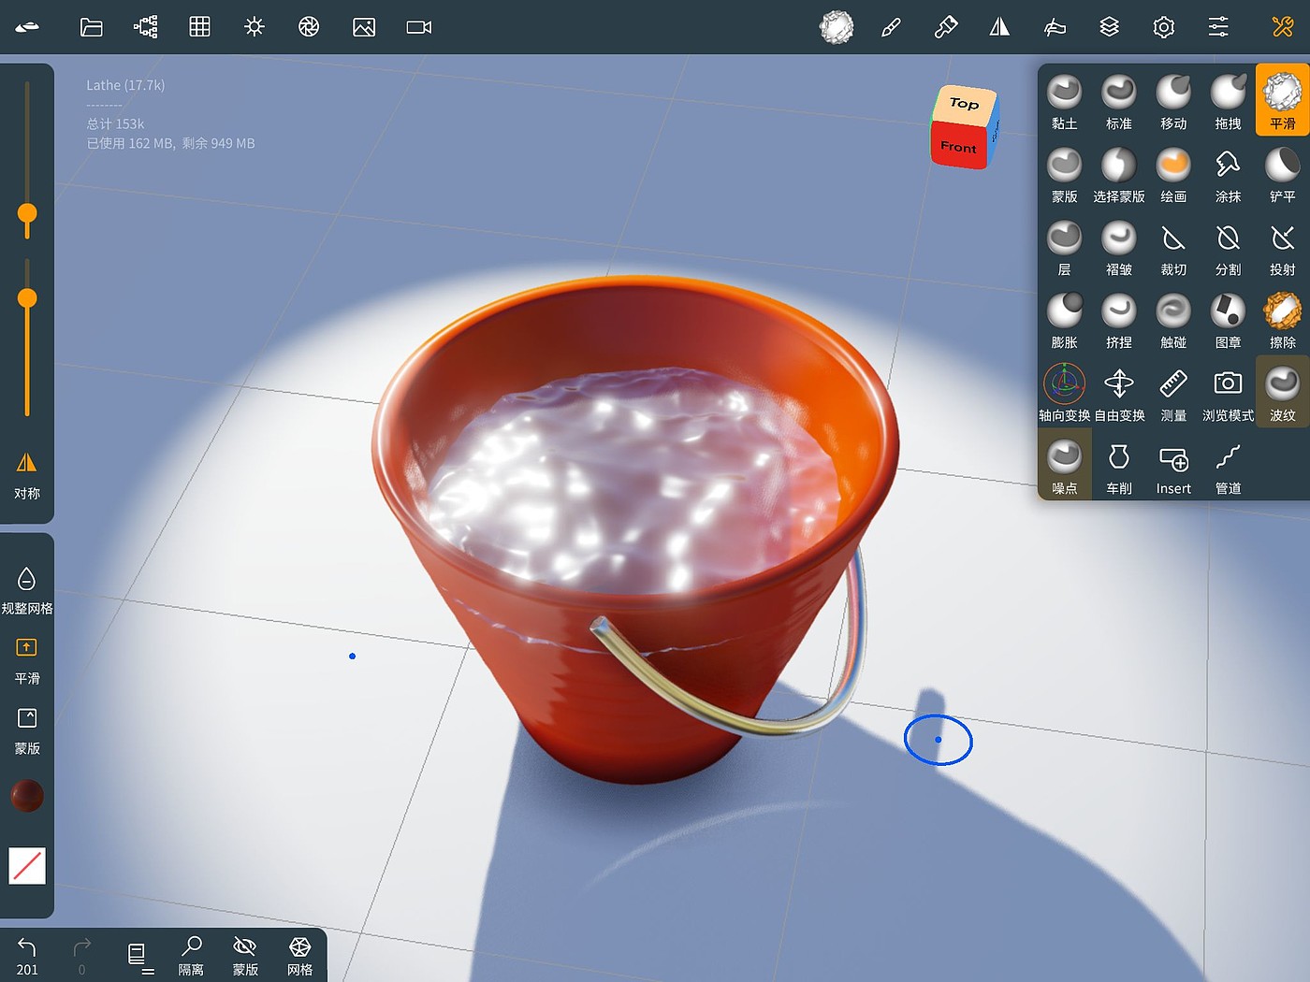Pick the 膨胀 (Inflate) brush

click(x=1064, y=320)
